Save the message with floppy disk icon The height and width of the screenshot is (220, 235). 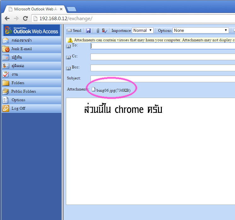(x=88, y=31)
